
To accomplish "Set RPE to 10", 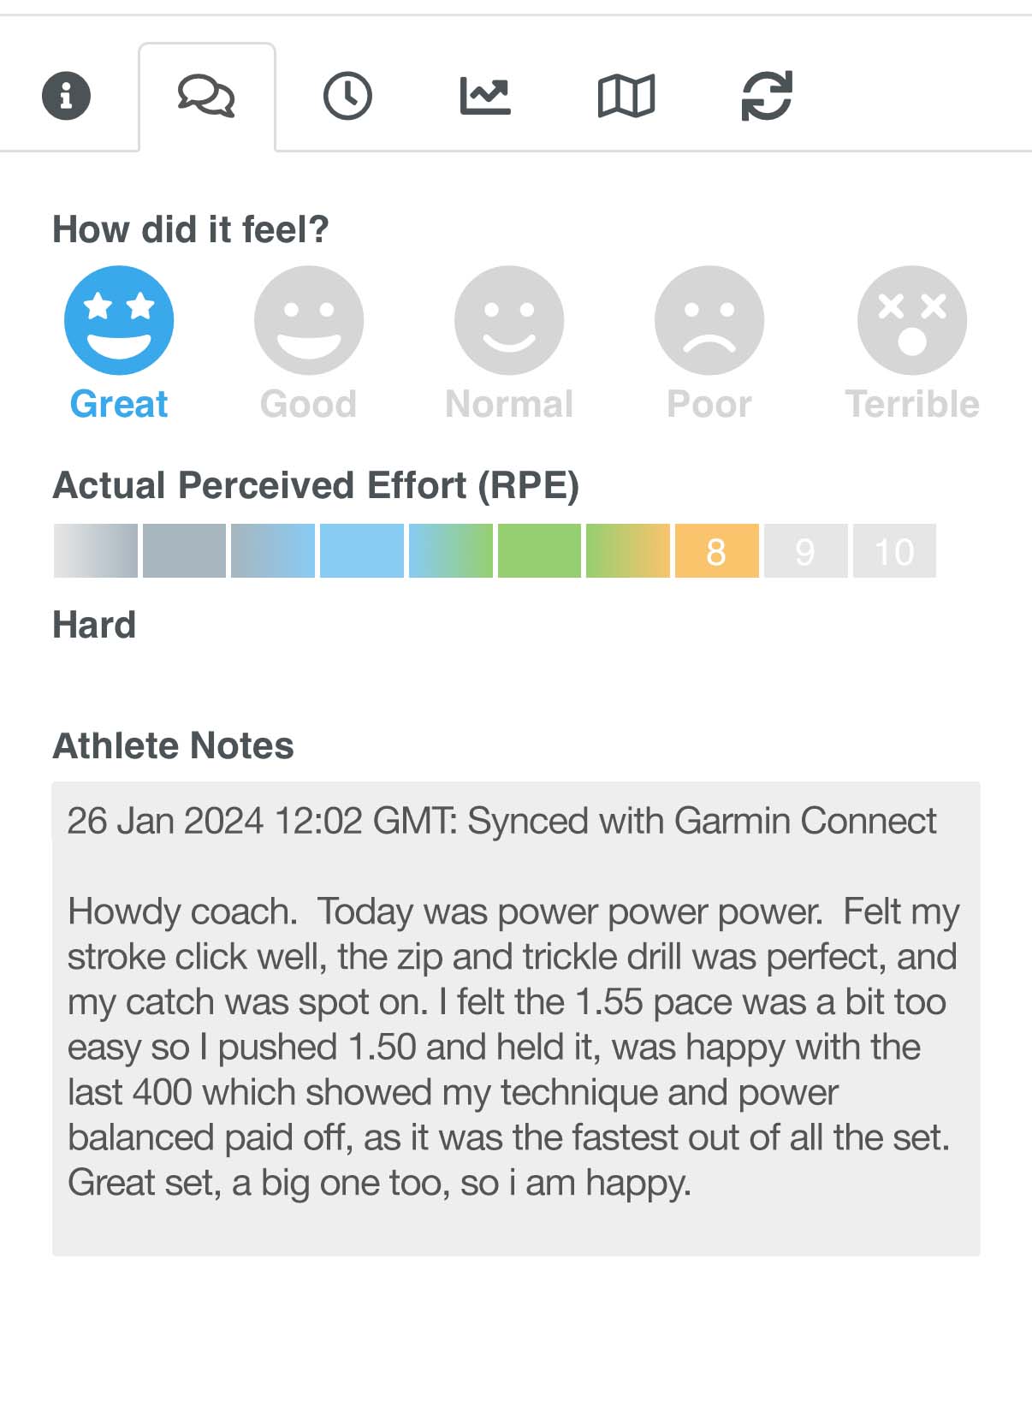I will [894, 551].
